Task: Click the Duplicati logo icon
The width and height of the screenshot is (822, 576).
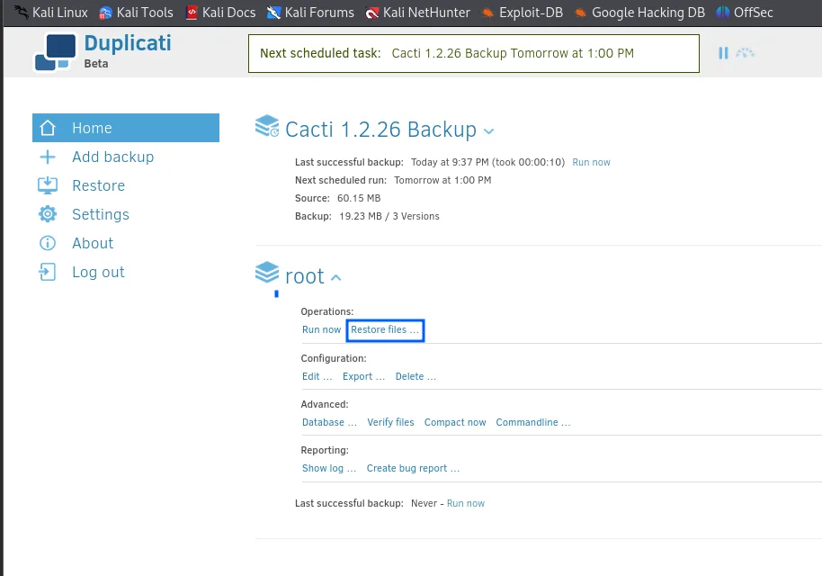Action: point(55,52)
